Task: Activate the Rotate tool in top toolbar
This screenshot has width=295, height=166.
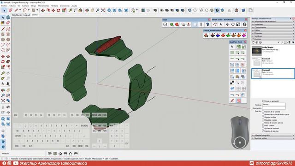Action: tap(59, 10)
